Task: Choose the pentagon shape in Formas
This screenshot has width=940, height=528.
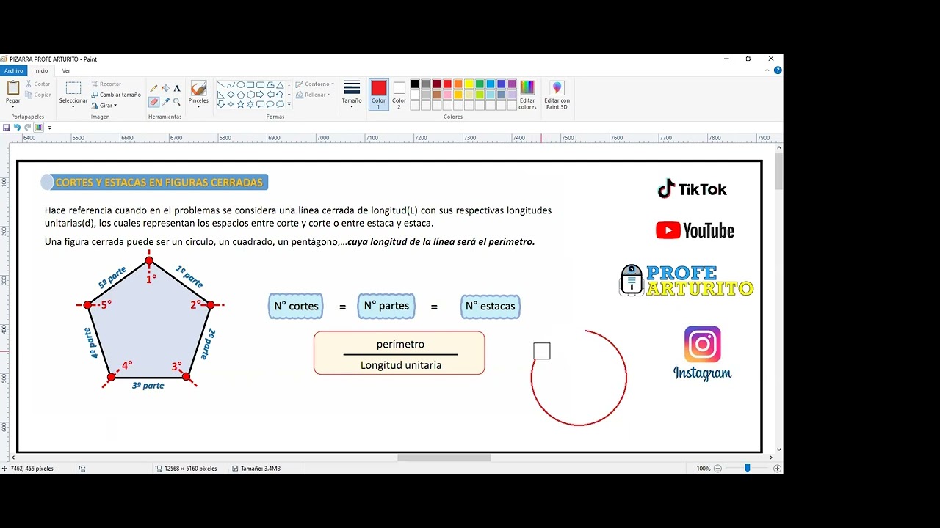Action: pos(241,95)
